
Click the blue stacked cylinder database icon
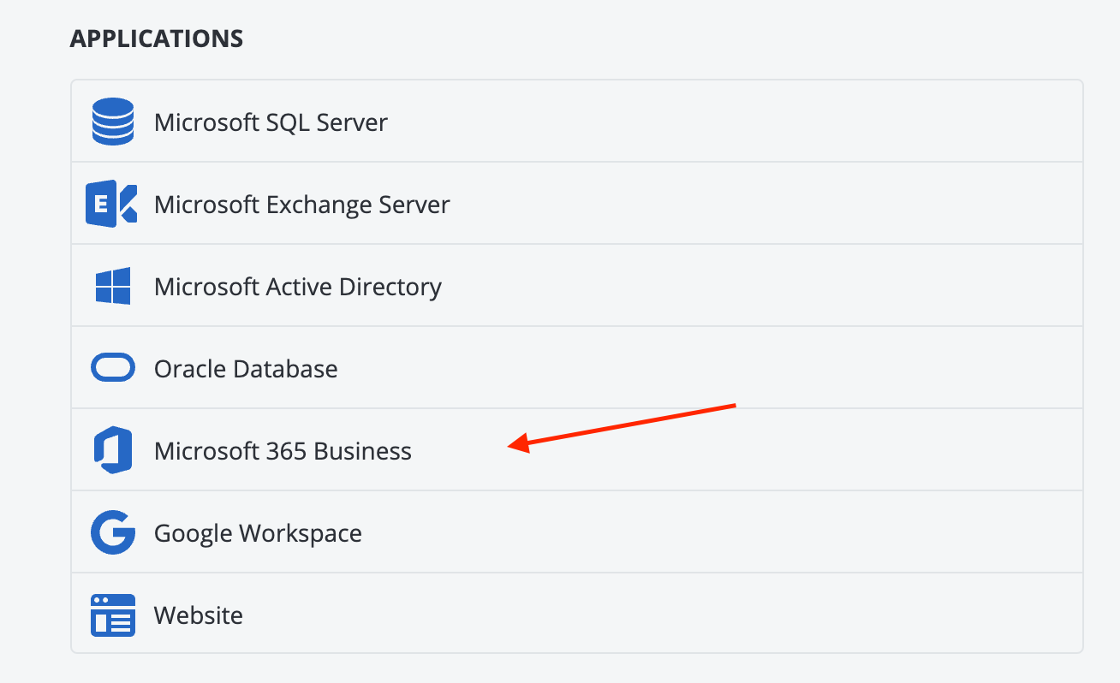[112, 122]
